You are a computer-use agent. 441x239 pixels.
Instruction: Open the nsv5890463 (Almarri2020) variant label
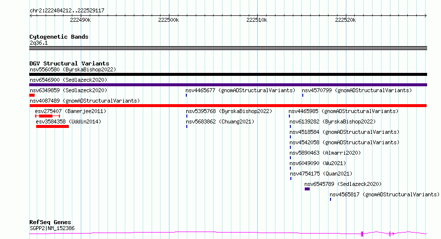coord(325,153)
